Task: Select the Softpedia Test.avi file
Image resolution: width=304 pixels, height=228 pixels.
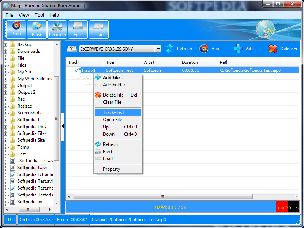Action: click(x=35, y=181)
